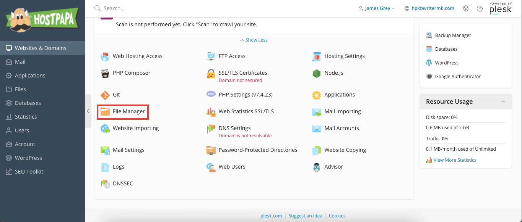The width and height of the screenshot is (522, 222).
Task: Click the View More Statistics link
Action: click(x=454, y=160)
